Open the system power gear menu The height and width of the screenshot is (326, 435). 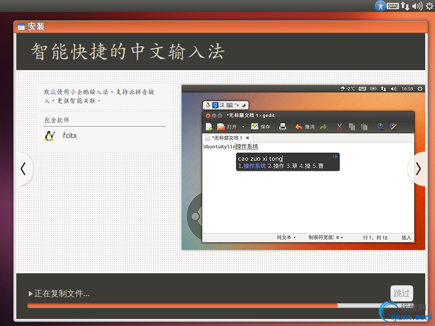[x=429, y=6]
